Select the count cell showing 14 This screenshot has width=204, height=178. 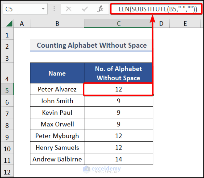(x=118, y=159)
